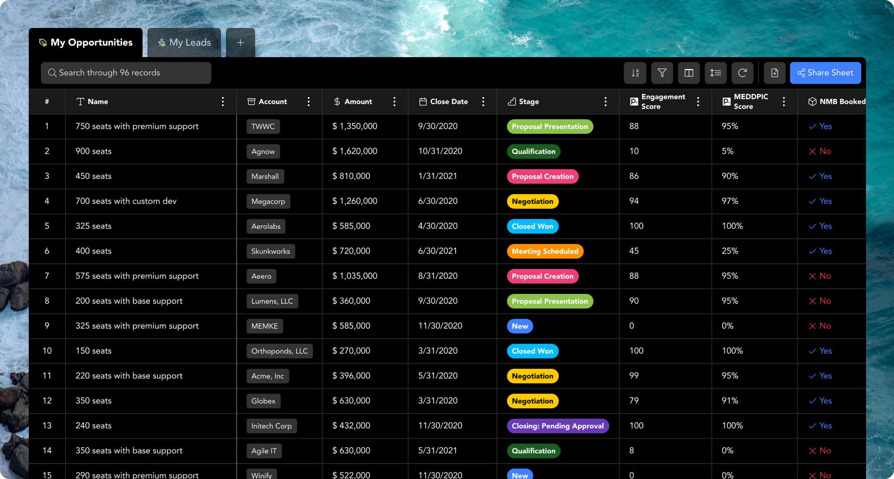Click the column layout icon
This screenshot has width=894, height=479.
tap(689, 73)
